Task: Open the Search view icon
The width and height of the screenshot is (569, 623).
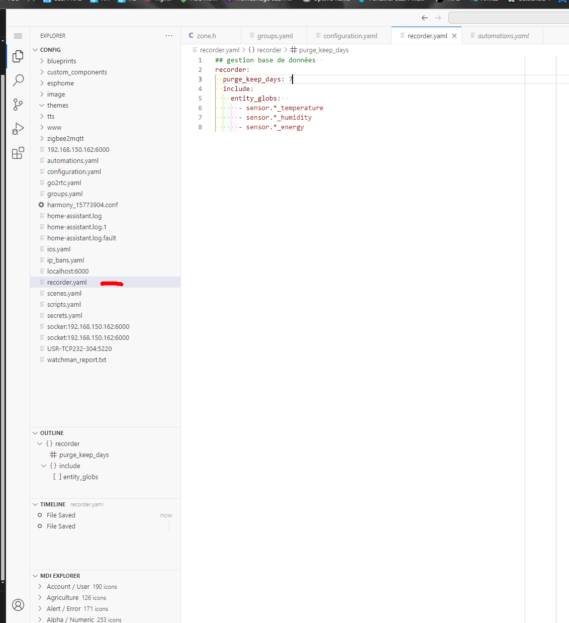Action: point(18,80)
